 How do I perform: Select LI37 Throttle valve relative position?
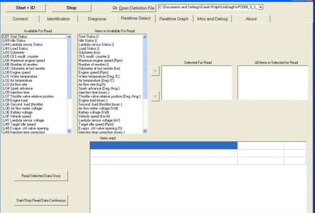[x=34, y=96]
